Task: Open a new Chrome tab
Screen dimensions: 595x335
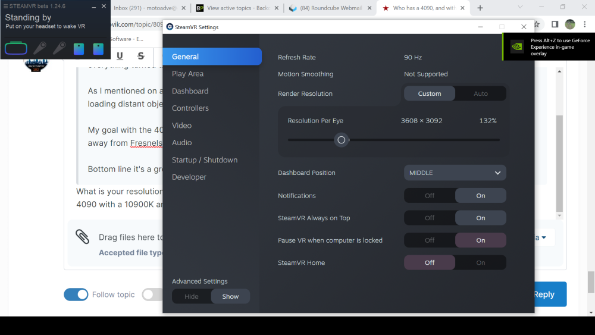Action: [x=480, y=8]
